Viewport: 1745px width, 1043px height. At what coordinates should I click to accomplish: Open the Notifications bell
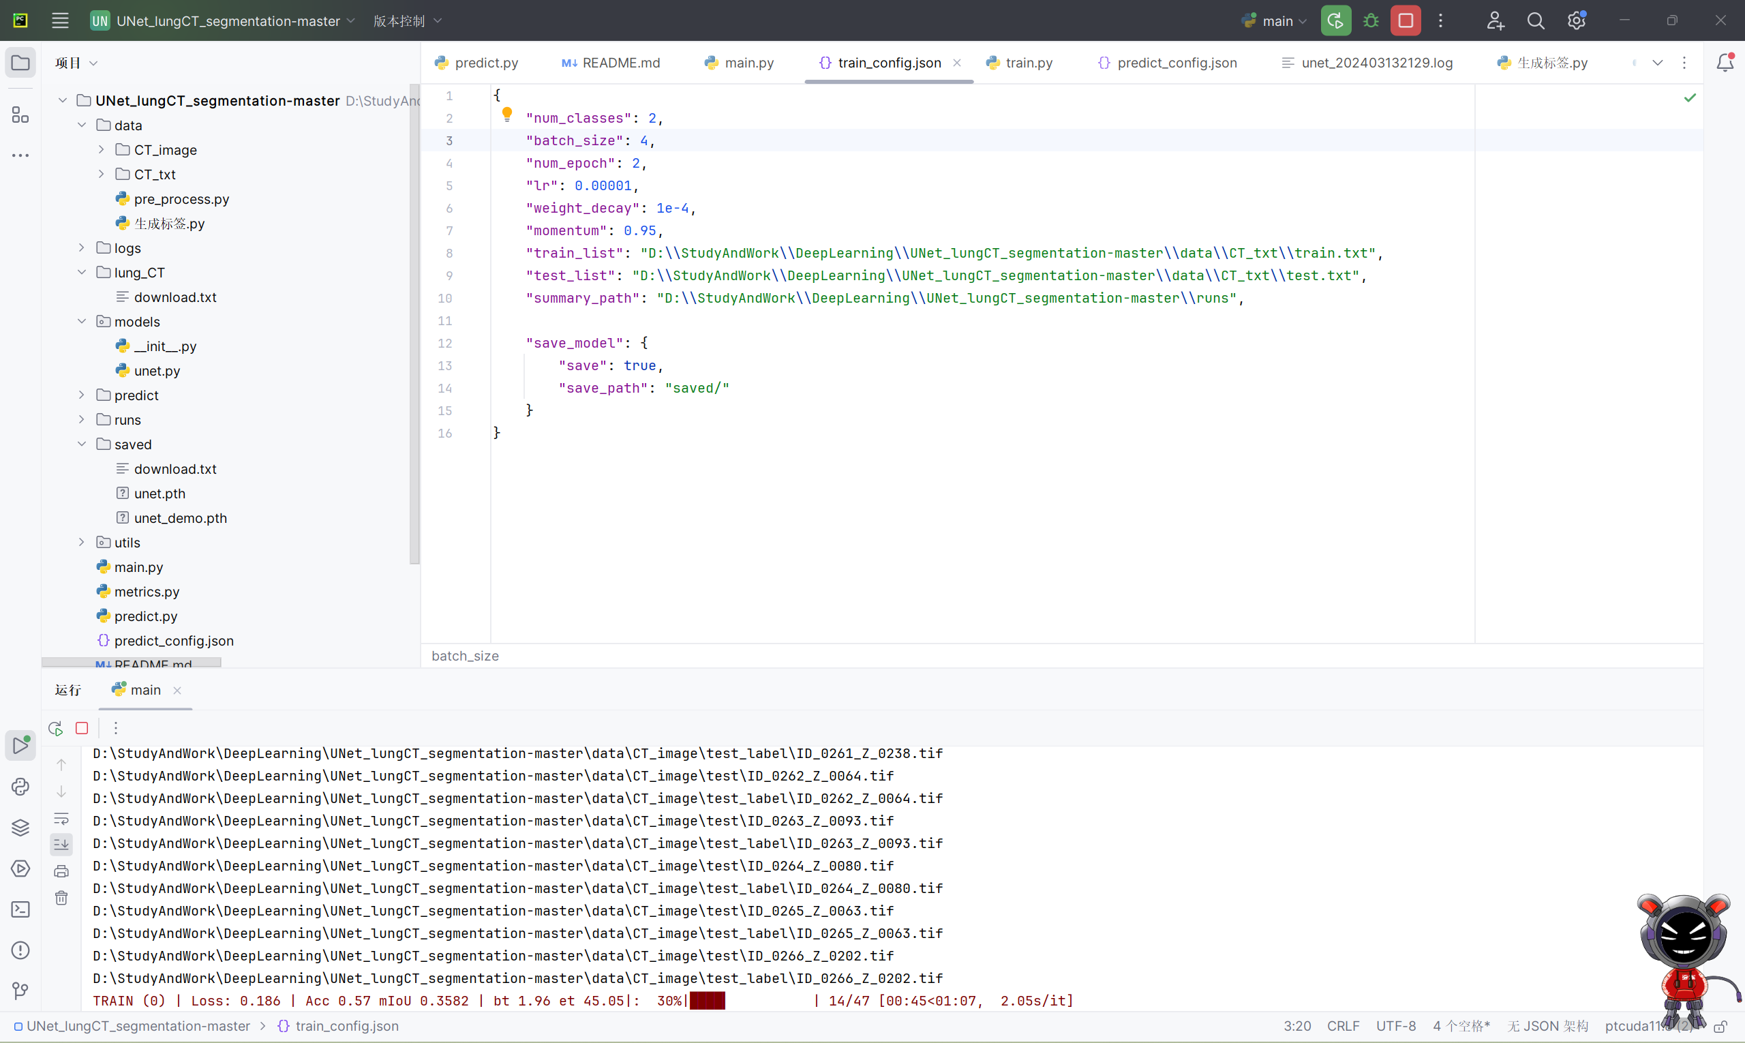pyautogui.click(x=1725, y=63)
